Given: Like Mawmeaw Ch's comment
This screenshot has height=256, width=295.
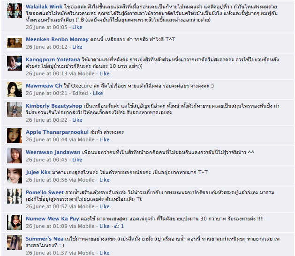Looking at the screenshot, I should (98, 93).
